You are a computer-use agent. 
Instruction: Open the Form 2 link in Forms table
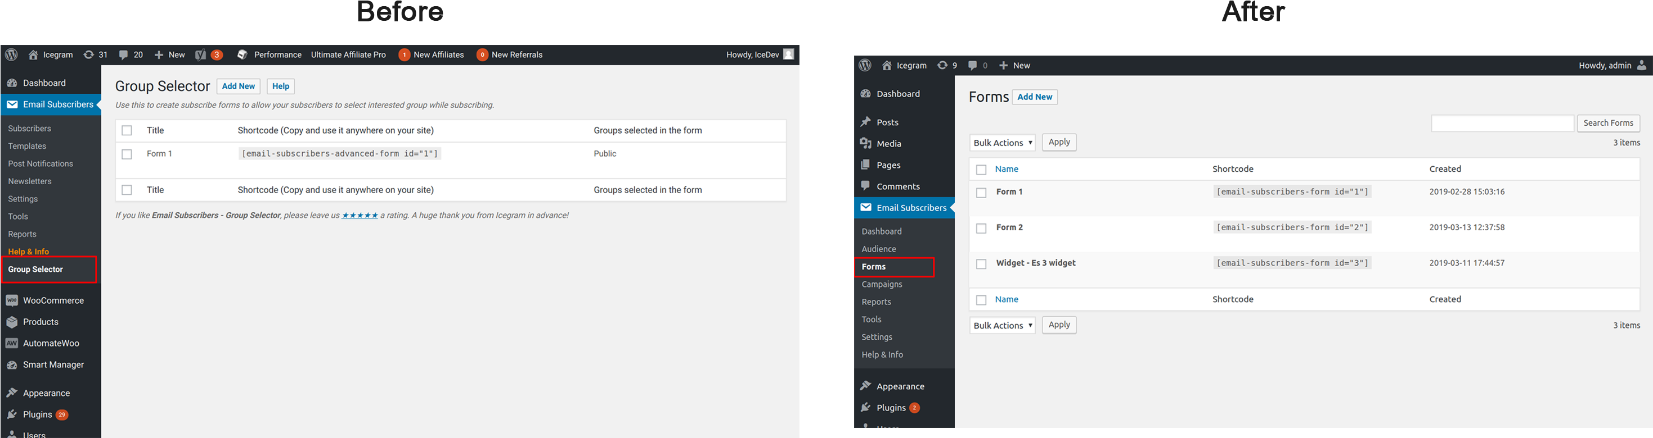(x=1009, y=227)
